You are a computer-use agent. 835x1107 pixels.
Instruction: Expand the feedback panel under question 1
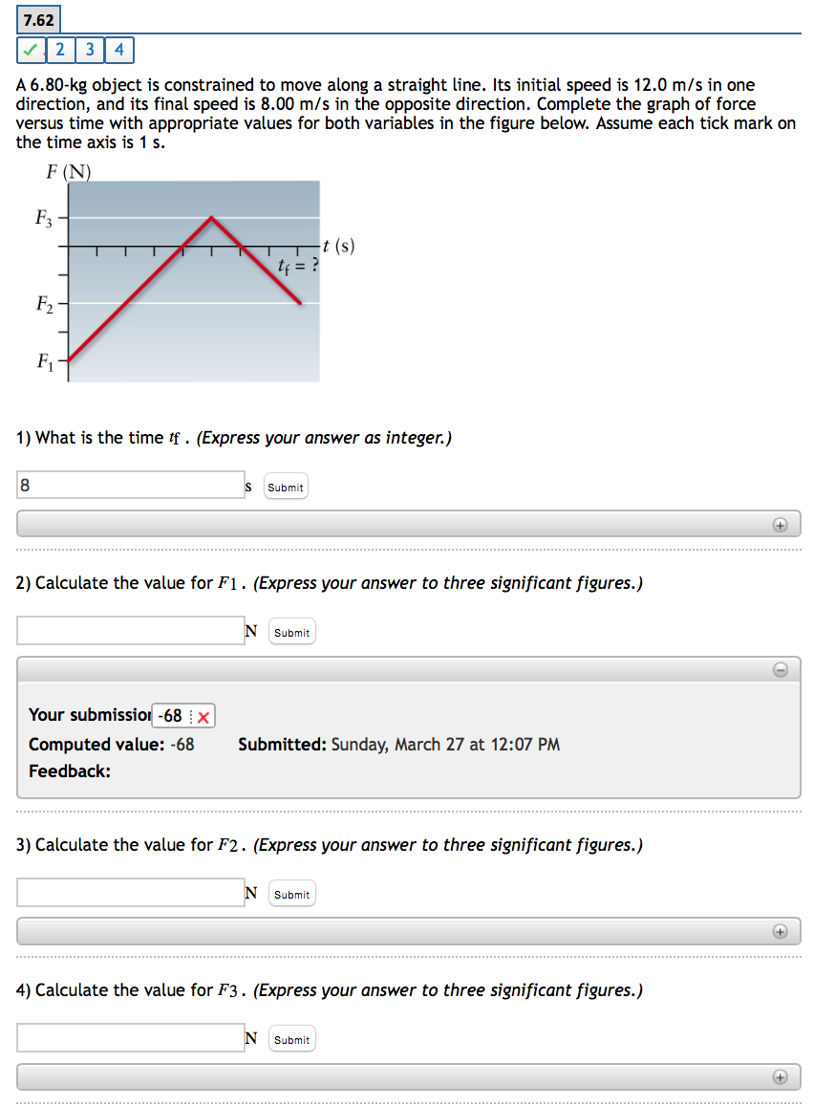coord(780,525)
